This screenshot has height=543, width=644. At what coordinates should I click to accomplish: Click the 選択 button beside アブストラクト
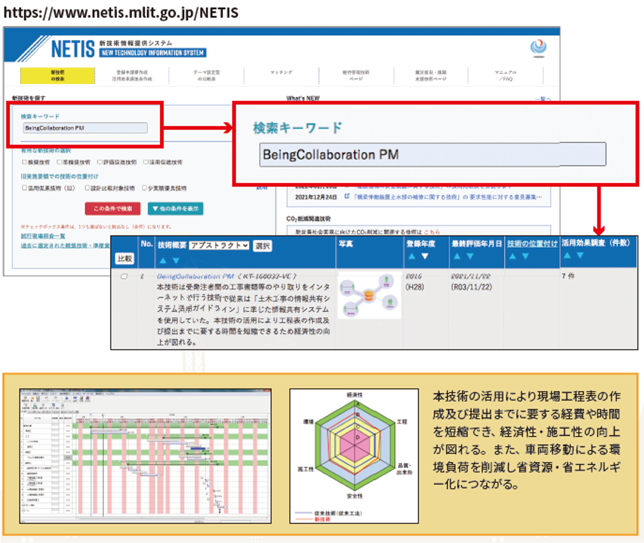click(x=263, y=246)
